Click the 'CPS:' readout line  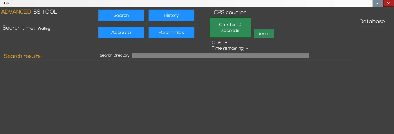pos(219,43)
